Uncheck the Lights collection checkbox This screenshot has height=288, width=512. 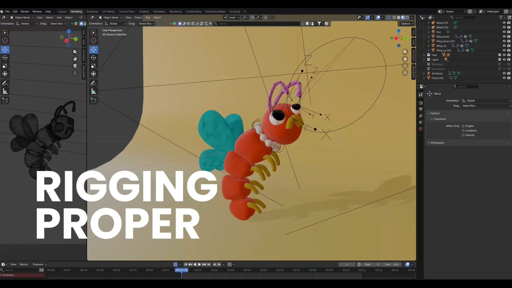coord(499,60)
